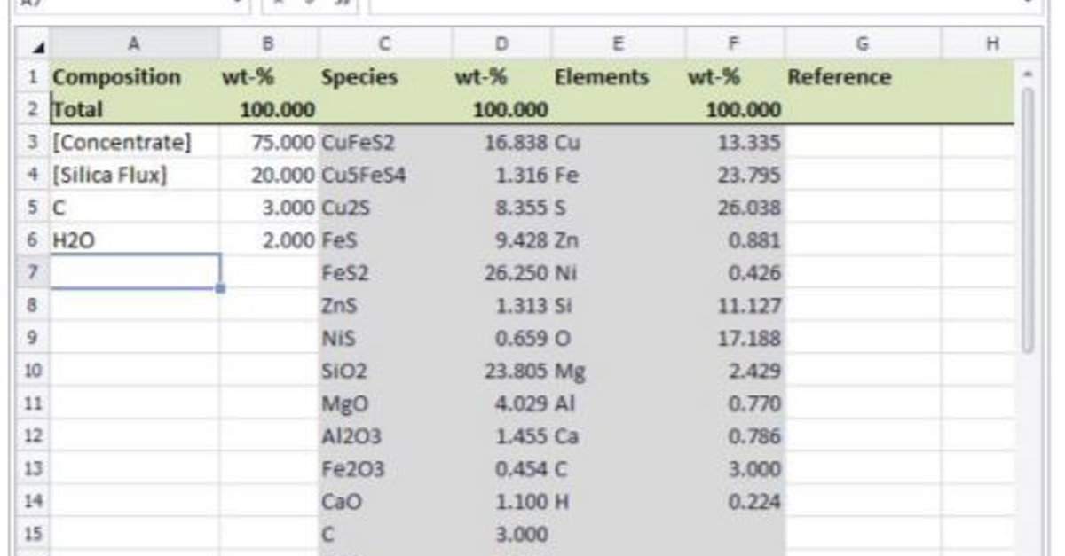Click the 26.038 element wt-% cell
This screenshot has height=556, width=1065.
click(x=735, y=208)
